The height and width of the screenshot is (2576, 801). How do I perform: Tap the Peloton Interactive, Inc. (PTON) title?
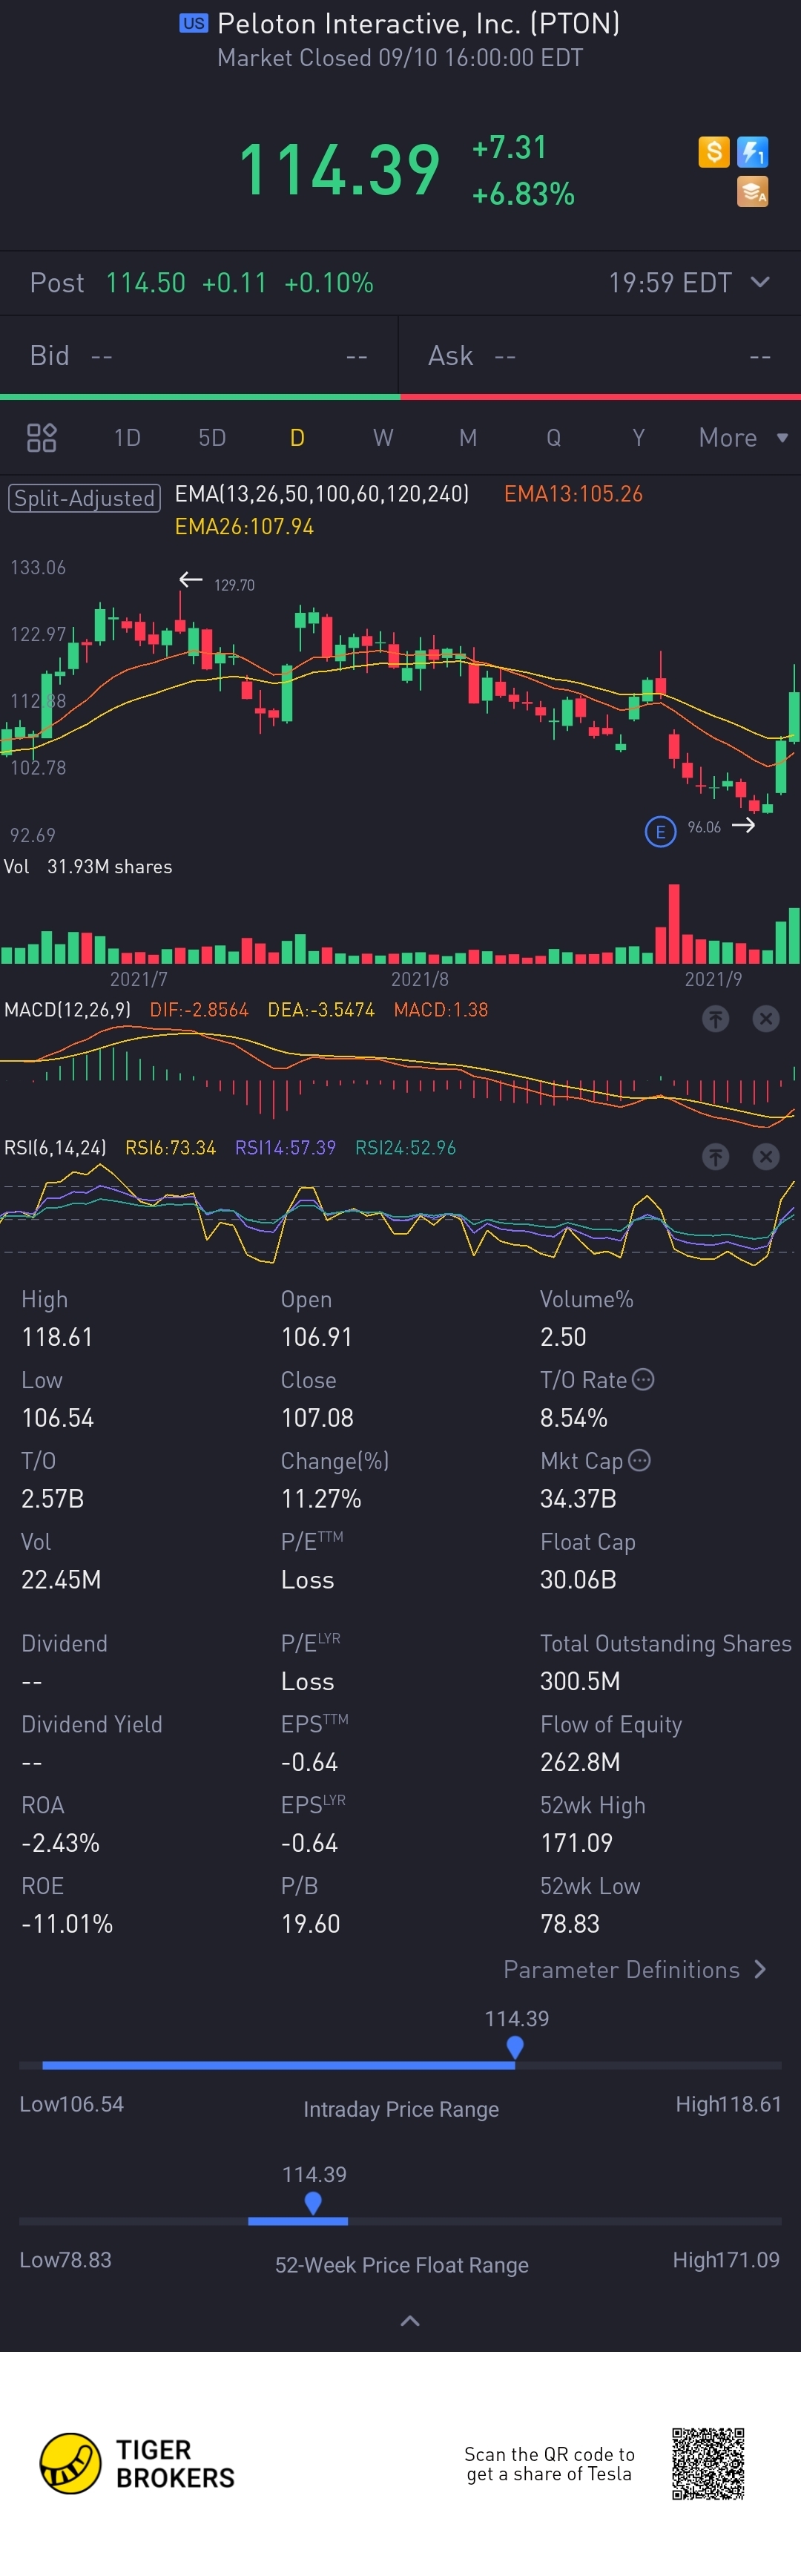pyautogui.click(x=418, y=23)
